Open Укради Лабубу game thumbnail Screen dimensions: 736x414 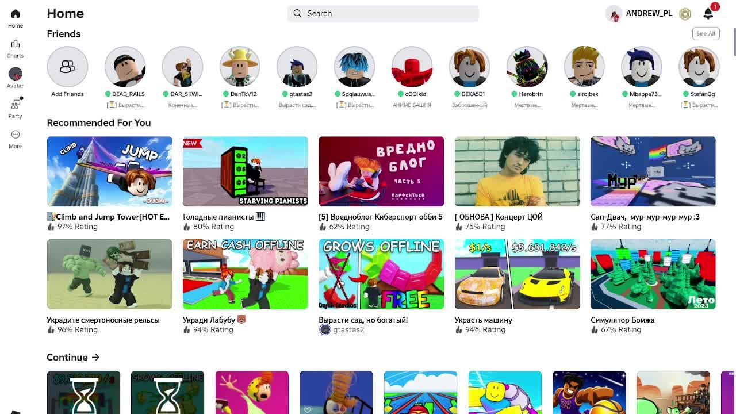pyautogui.click(x=245, y=274)
